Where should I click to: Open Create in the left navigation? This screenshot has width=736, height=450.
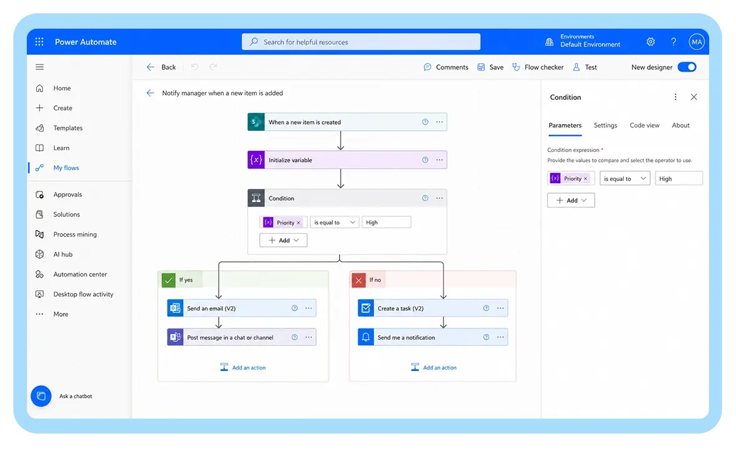62,108
